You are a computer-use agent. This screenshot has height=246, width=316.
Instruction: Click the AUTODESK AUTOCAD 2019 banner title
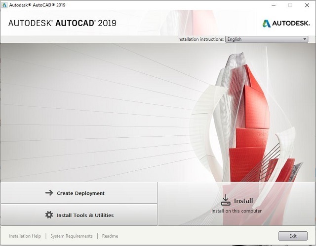coord(62,23)
